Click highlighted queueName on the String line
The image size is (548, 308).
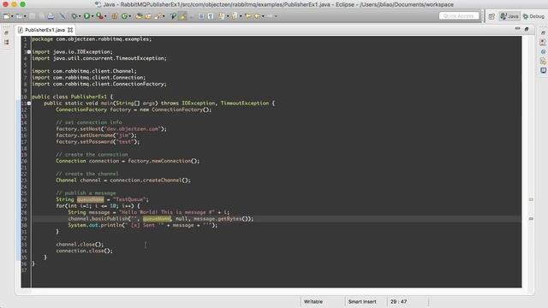click(90, 199)
